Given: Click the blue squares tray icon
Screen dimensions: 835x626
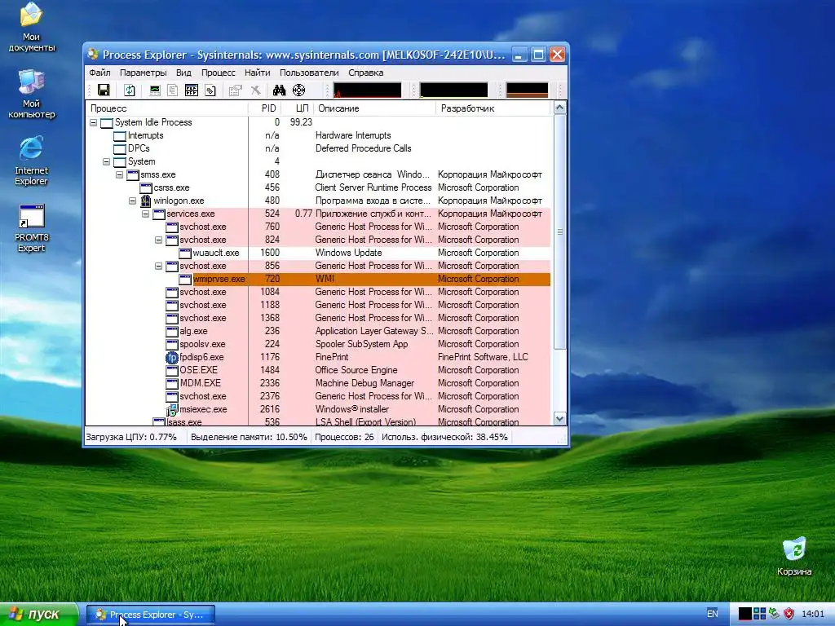Looking at the screenshot, I should 759,614.
